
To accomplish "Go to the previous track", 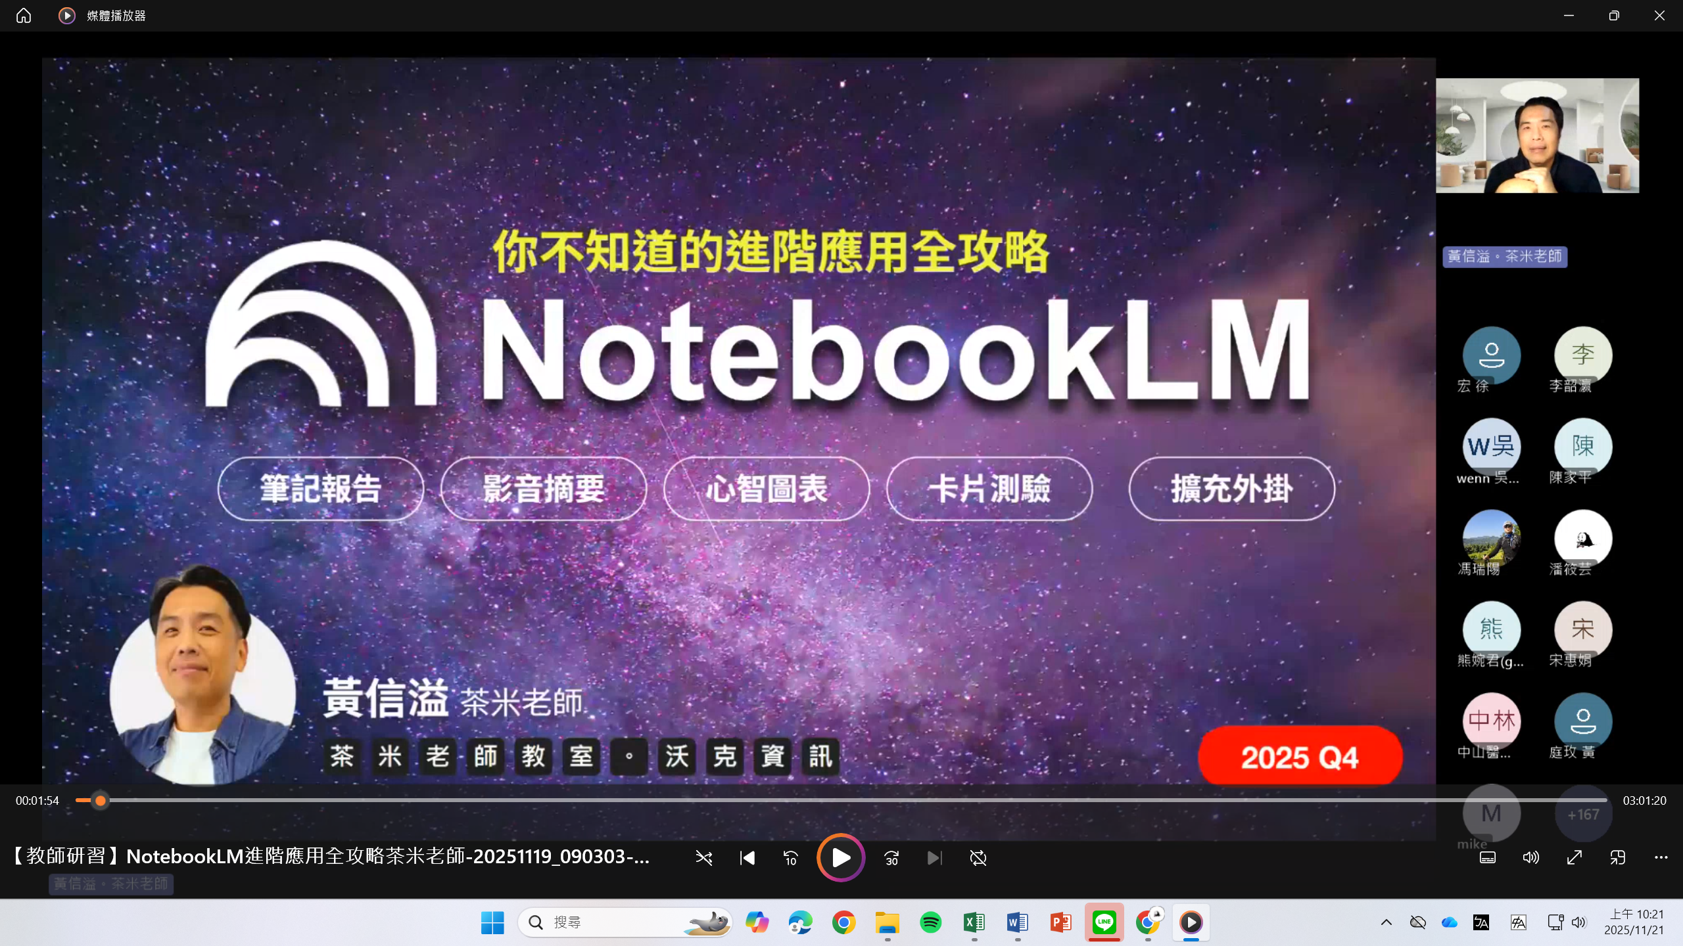I will pos(747,858).
